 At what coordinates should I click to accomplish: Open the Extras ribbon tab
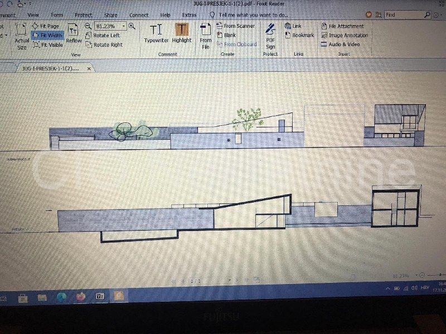[x=189, y=15]
